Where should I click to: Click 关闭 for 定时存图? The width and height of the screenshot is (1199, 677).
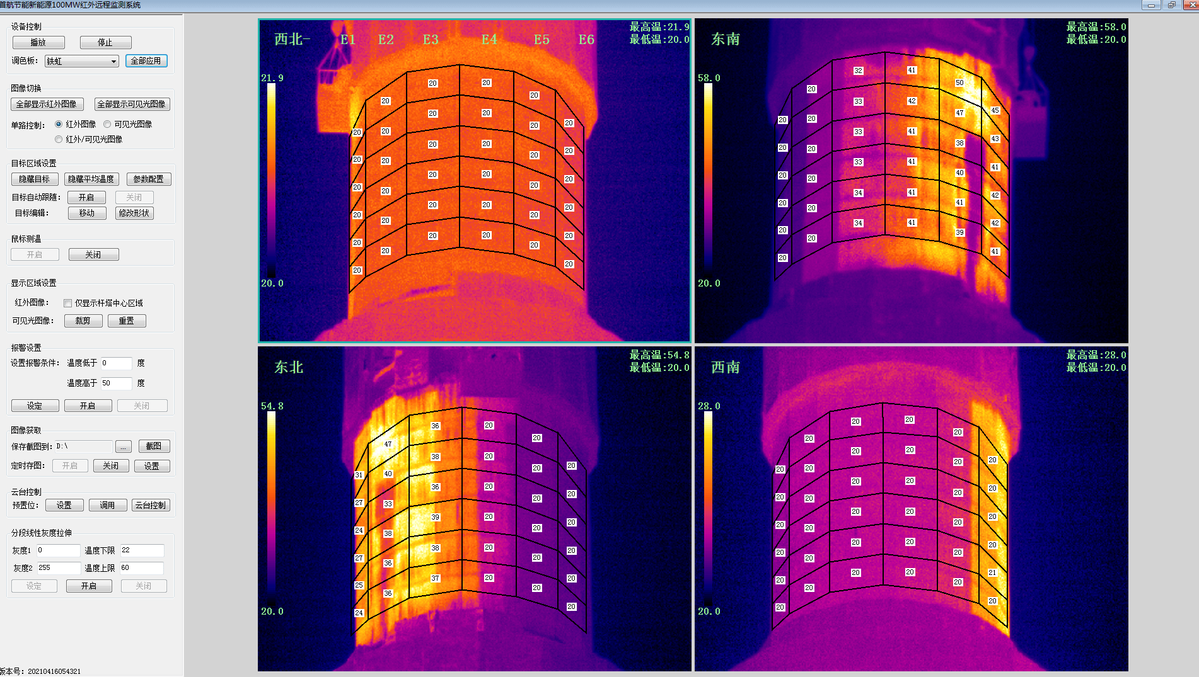tap(111, 465)
